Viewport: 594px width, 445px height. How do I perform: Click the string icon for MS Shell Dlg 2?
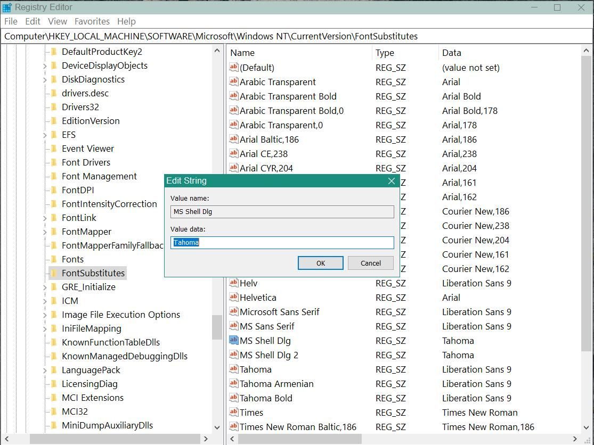(234, 355)
